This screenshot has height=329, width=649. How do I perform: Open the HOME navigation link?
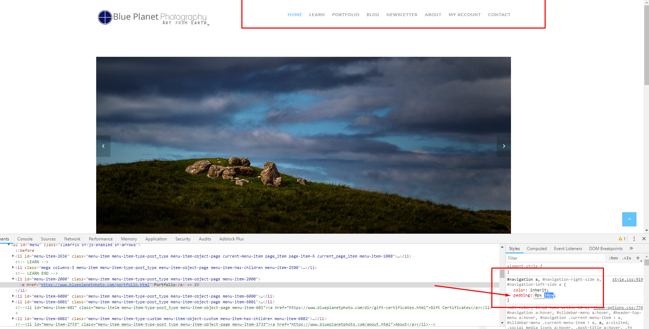click(295, 15)
